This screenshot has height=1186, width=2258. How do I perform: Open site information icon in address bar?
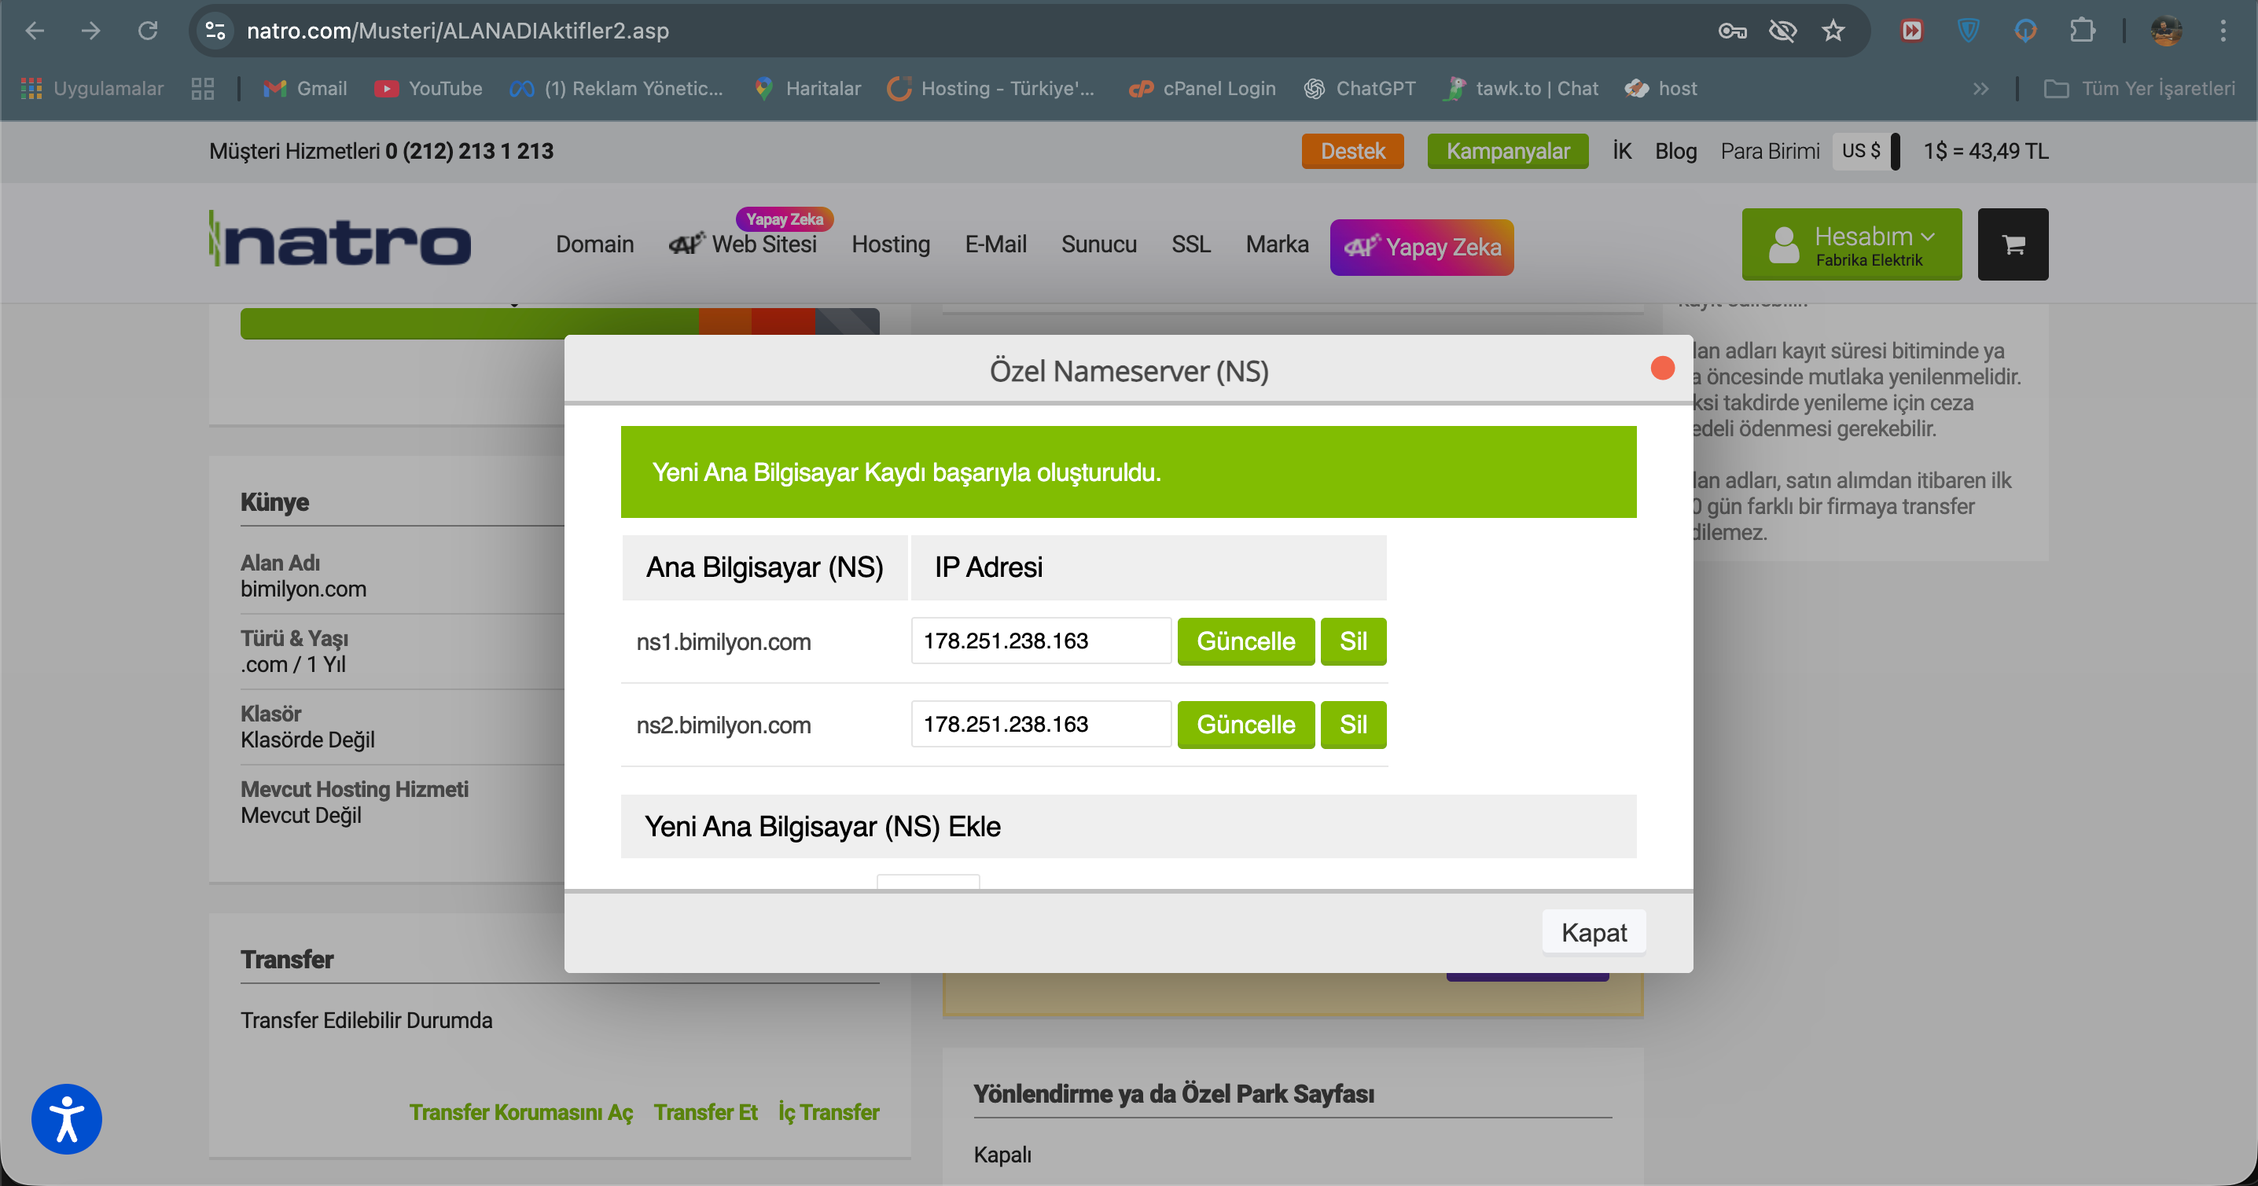point(215,31)
